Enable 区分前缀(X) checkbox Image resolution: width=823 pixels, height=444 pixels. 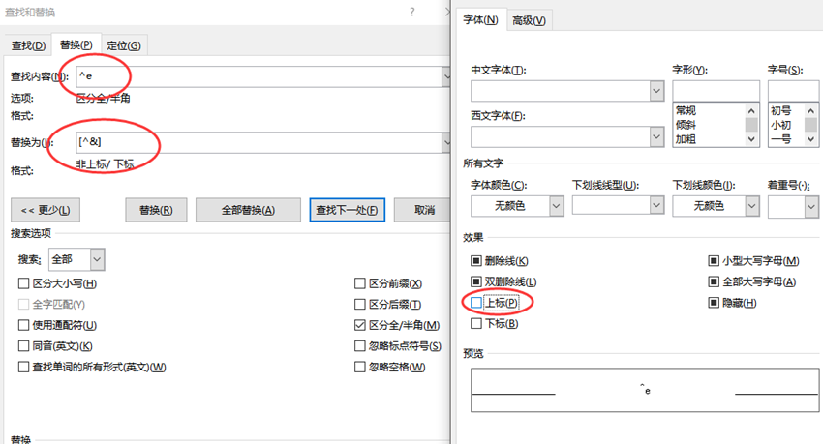tap(359, 283)
